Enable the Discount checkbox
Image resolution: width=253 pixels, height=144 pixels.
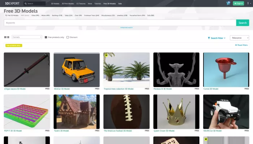[68, 37]
